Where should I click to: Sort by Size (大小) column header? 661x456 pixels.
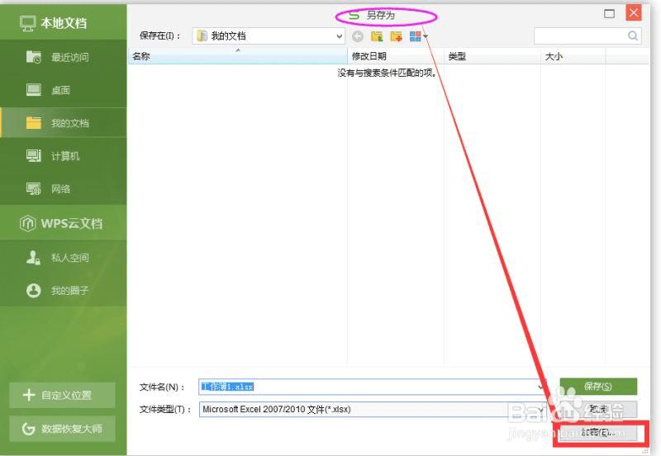pyautogui.click(x=573, y=56)
